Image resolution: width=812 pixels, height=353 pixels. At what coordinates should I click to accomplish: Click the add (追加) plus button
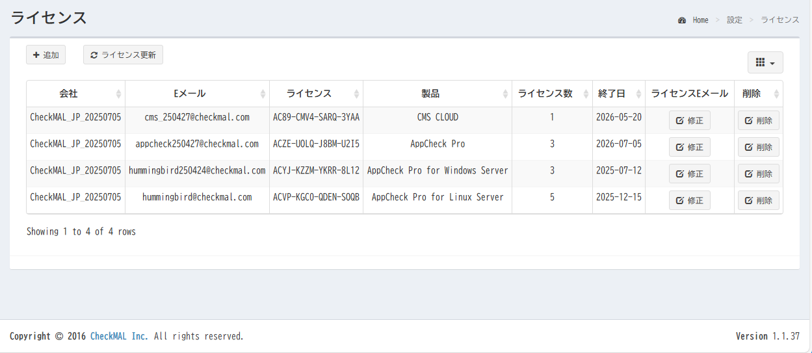(46, 55)
